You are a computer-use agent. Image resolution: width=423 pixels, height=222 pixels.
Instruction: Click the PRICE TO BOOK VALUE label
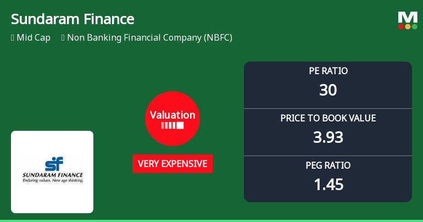328,118
